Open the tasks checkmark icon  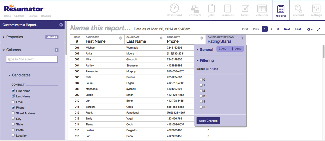(x=245, y=8)
